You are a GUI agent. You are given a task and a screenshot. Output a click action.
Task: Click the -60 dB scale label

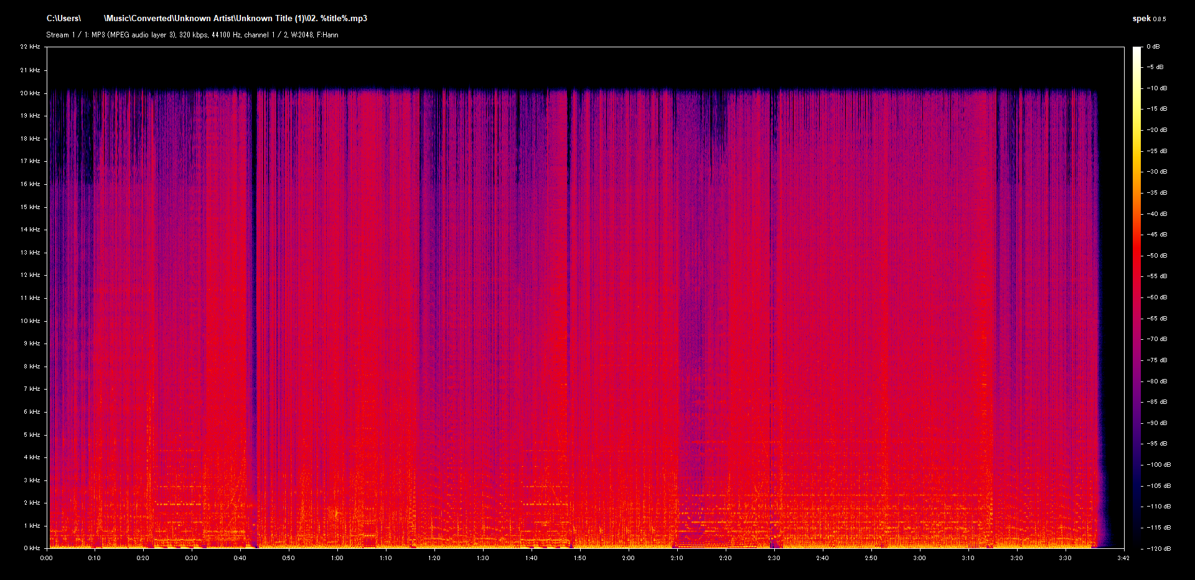(1157, 297)
